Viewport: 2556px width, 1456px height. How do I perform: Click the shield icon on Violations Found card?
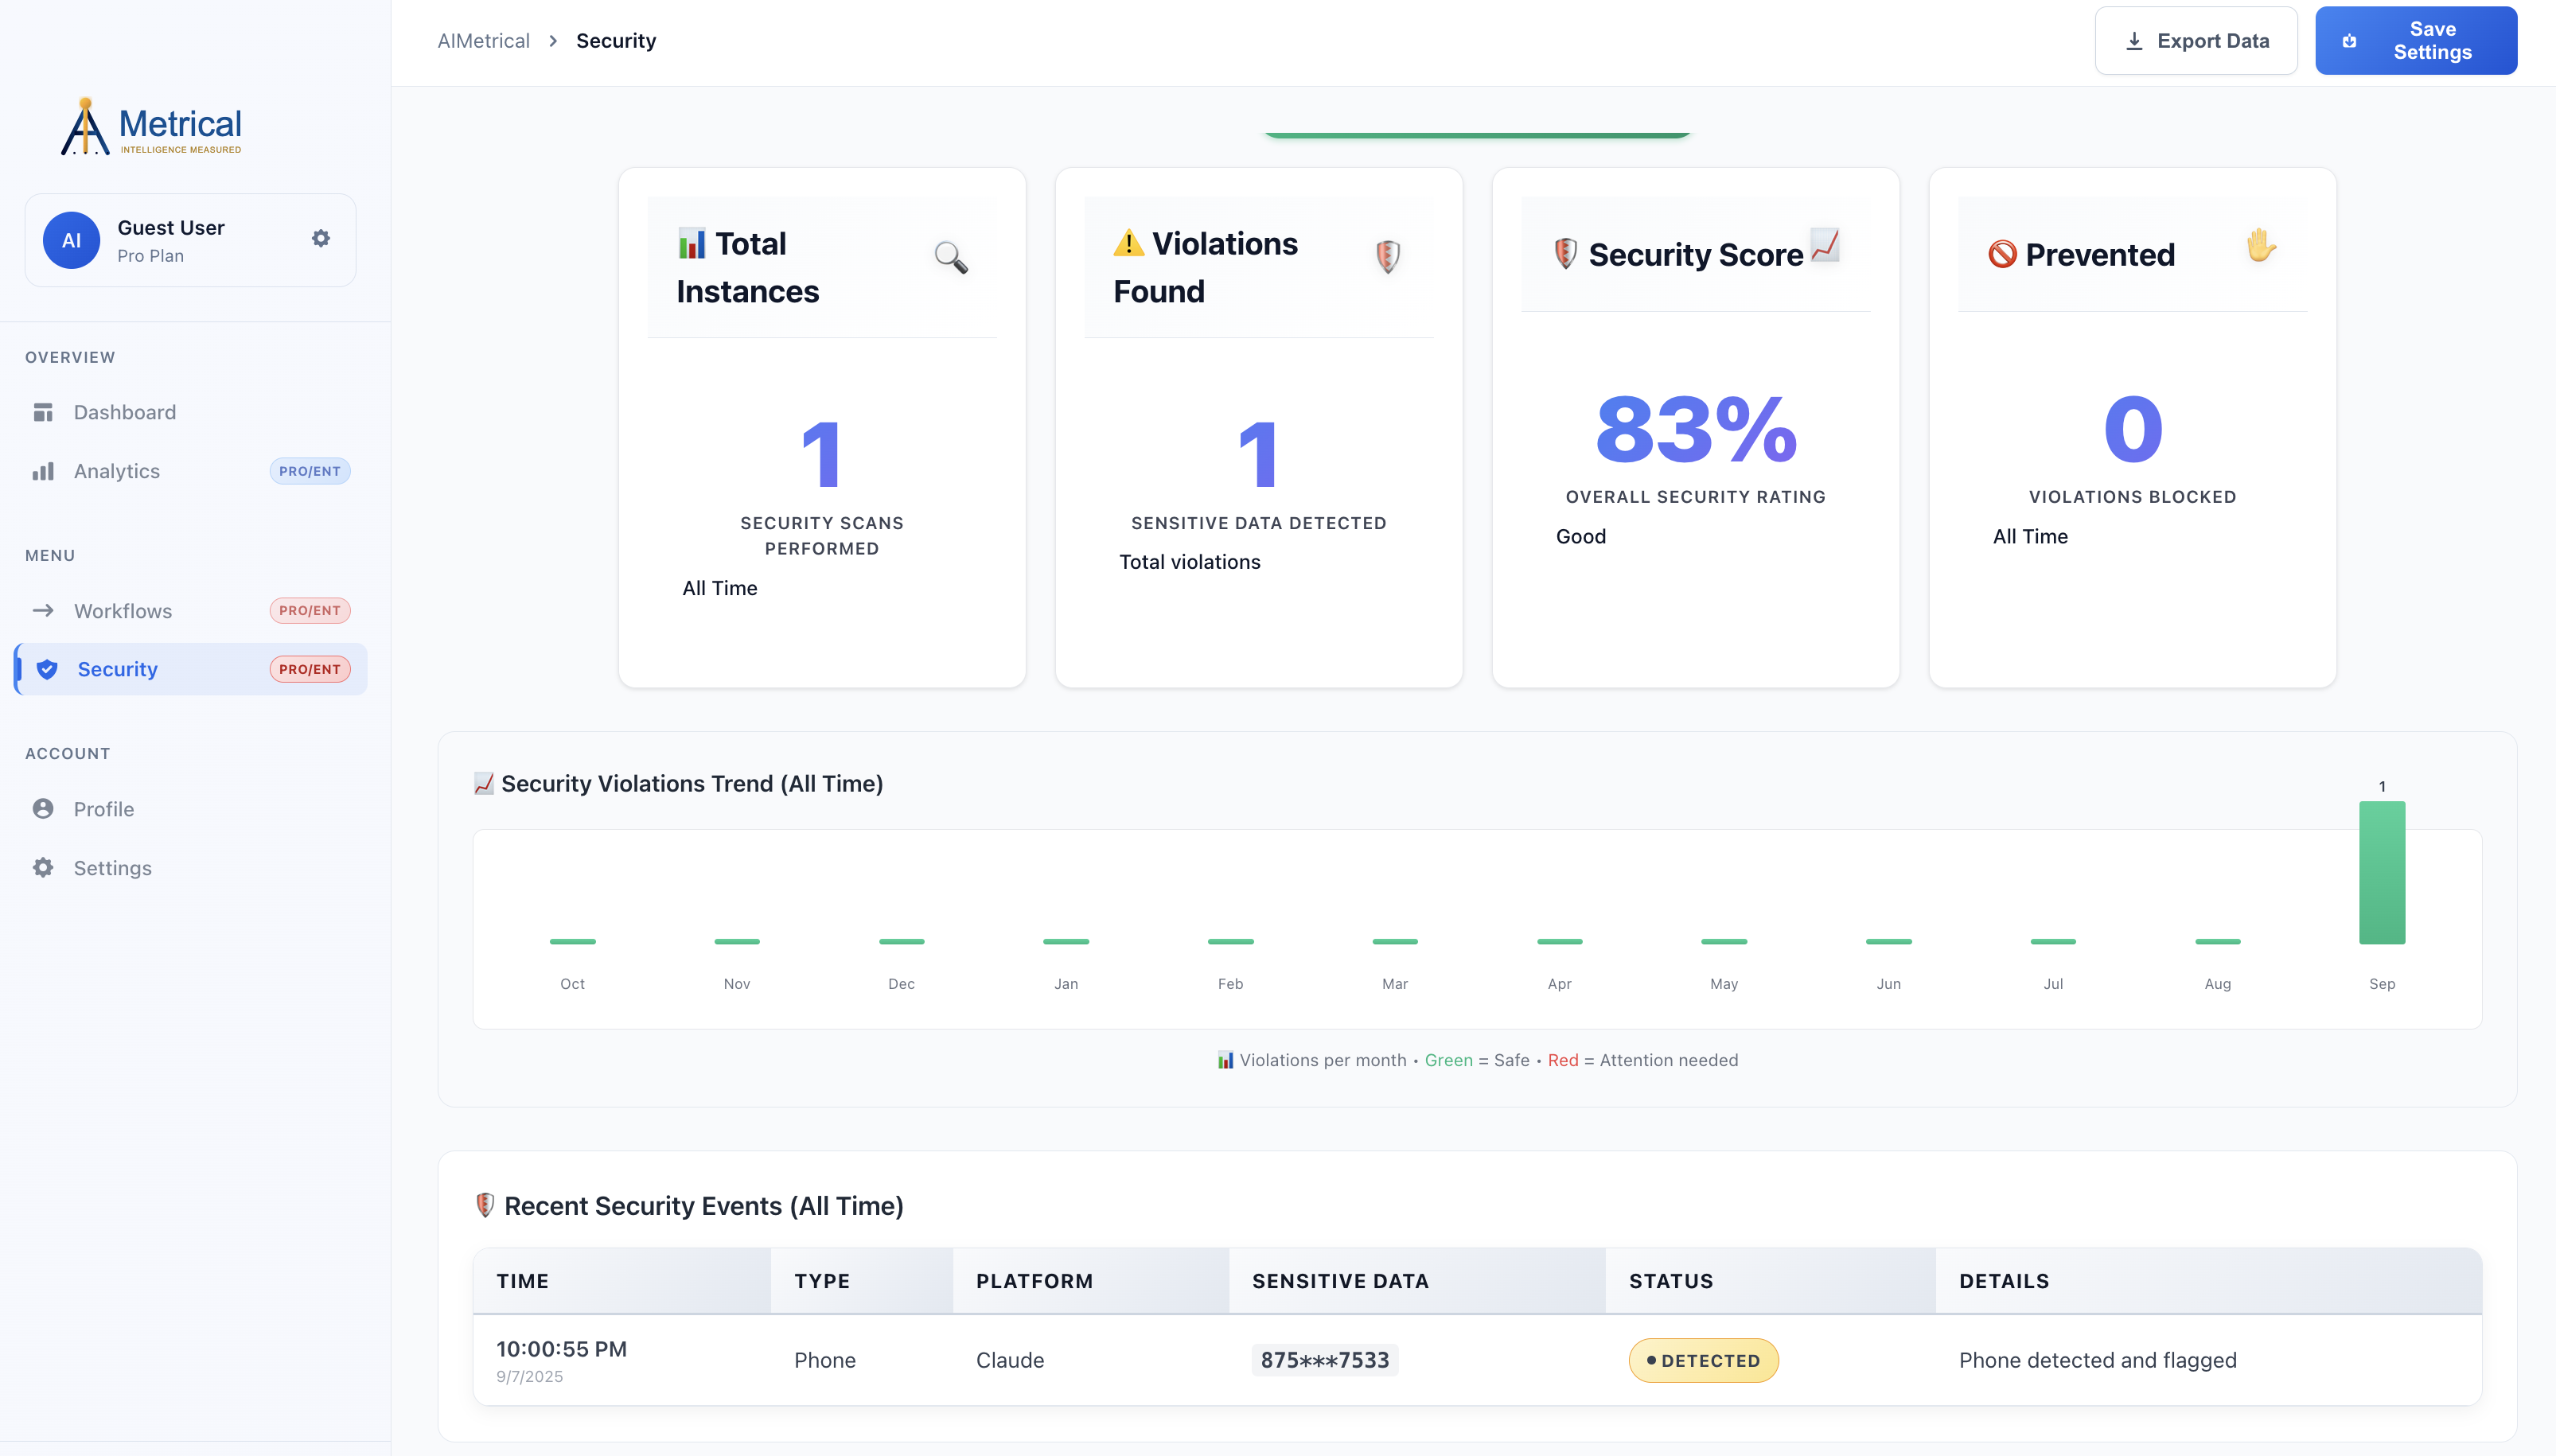tap(1389, 257)
